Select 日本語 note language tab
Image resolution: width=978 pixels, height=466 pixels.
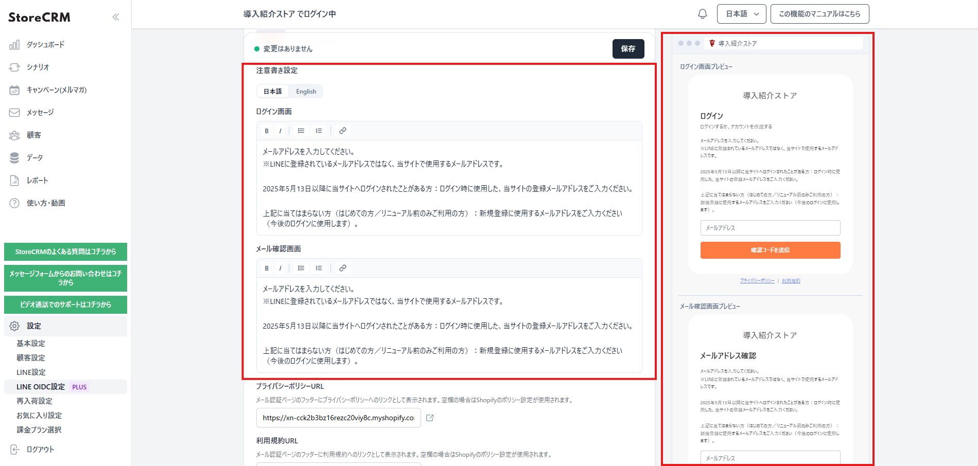273,92
